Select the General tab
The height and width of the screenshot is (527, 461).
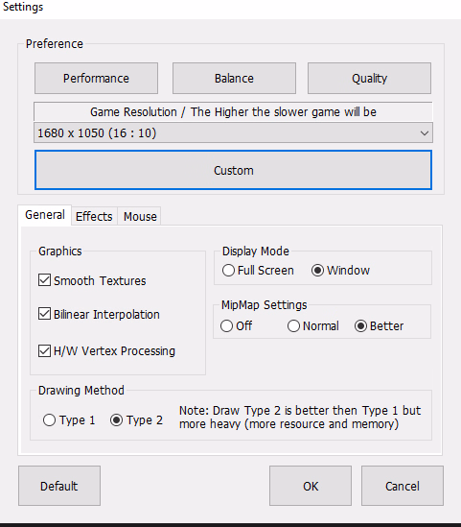tap(45, 215)
